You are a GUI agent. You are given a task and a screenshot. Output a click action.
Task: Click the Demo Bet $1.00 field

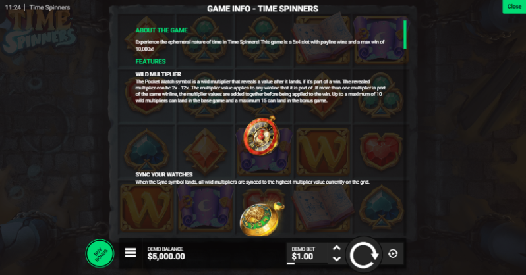[307, 253]
